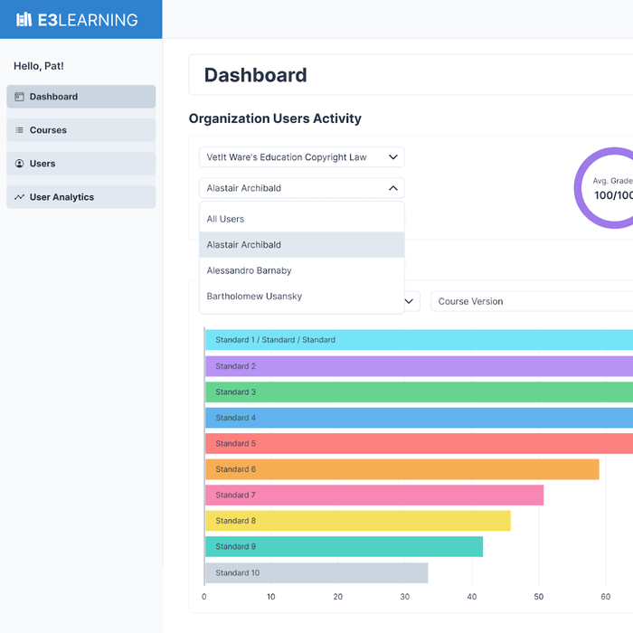The image size is (633, 633).
Task: Pick Bartholomew Usansky from the user list
Action: pos(301,297)
